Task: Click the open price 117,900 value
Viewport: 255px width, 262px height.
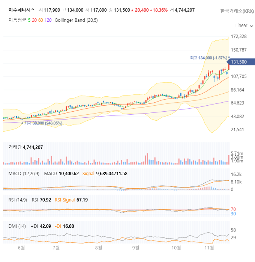Action: (52, 10)
